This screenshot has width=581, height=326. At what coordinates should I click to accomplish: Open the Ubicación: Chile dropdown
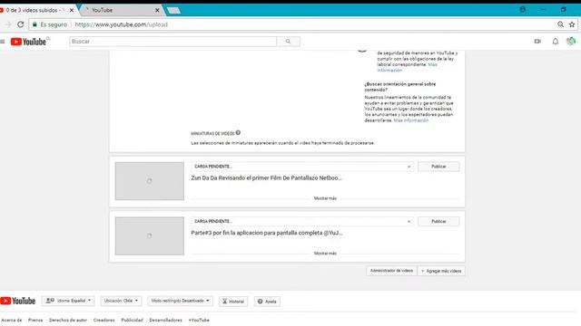click(121, 301)
